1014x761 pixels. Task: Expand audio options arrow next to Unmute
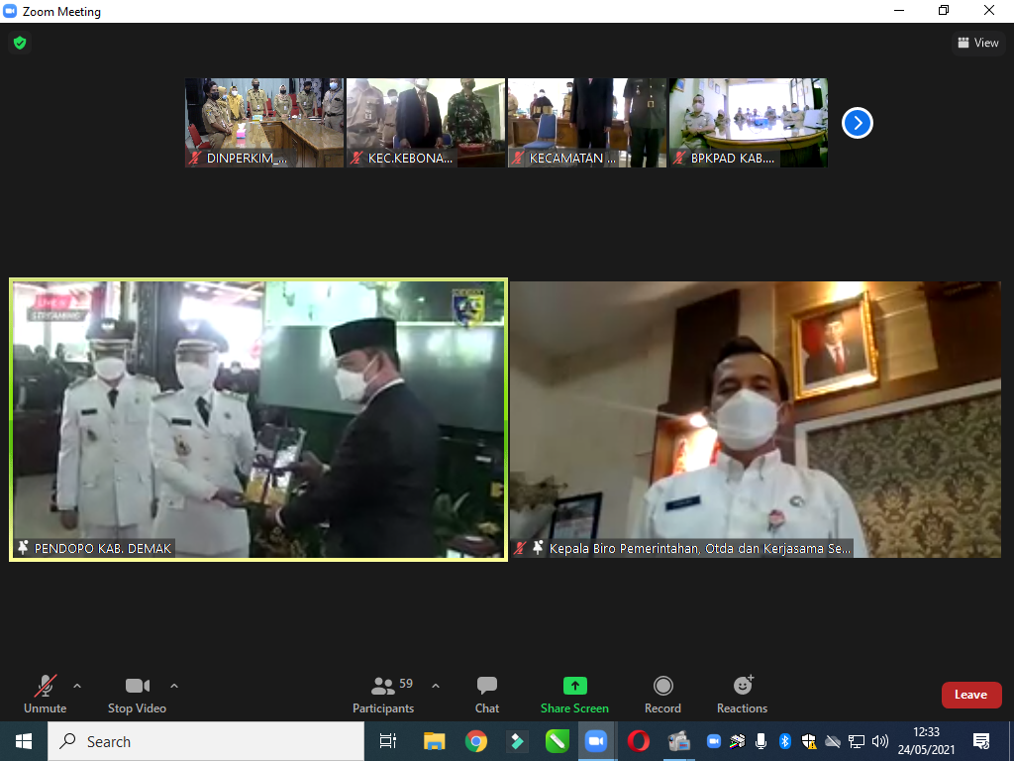tap(77, 686)
